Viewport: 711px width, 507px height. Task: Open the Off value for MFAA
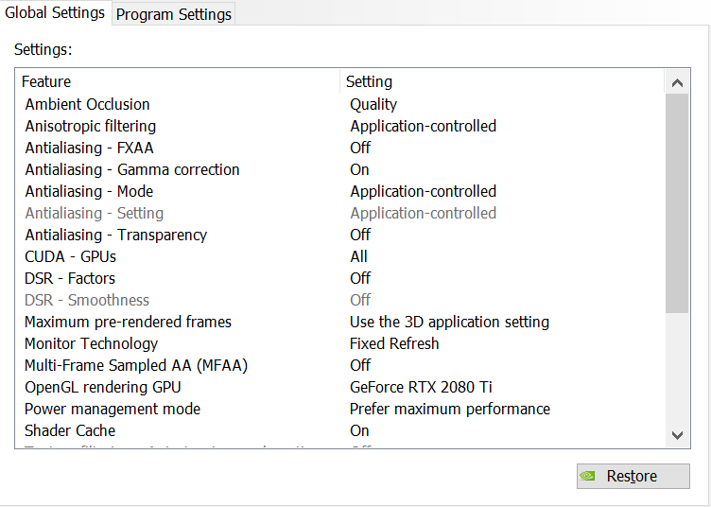click(360, 365)
